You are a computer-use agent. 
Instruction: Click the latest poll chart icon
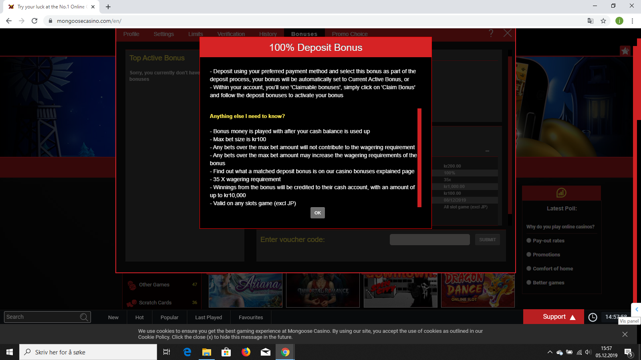(x=561, y=193)
